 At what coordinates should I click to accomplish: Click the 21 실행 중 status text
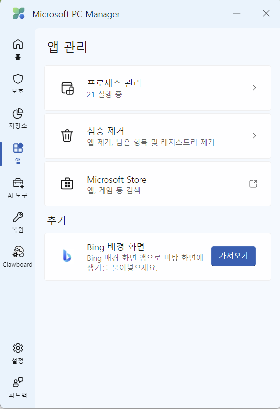(105, 94)
